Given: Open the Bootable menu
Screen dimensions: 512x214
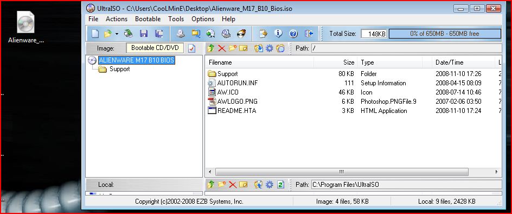Looking at the screenshot, I should pyautogui.click(x=148, y=19).
